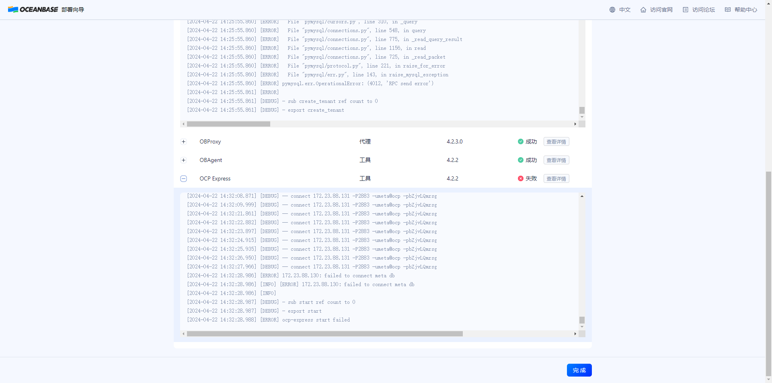View details for OCP Express
The image size is (772, 383).
[x=556, y=178]
